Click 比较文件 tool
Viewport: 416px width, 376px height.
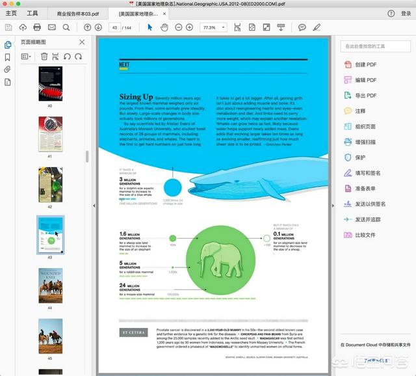(x=365, y=234)
